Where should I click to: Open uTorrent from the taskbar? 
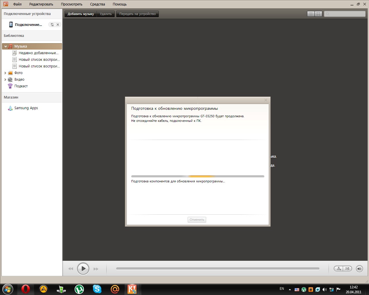[79, 289]
